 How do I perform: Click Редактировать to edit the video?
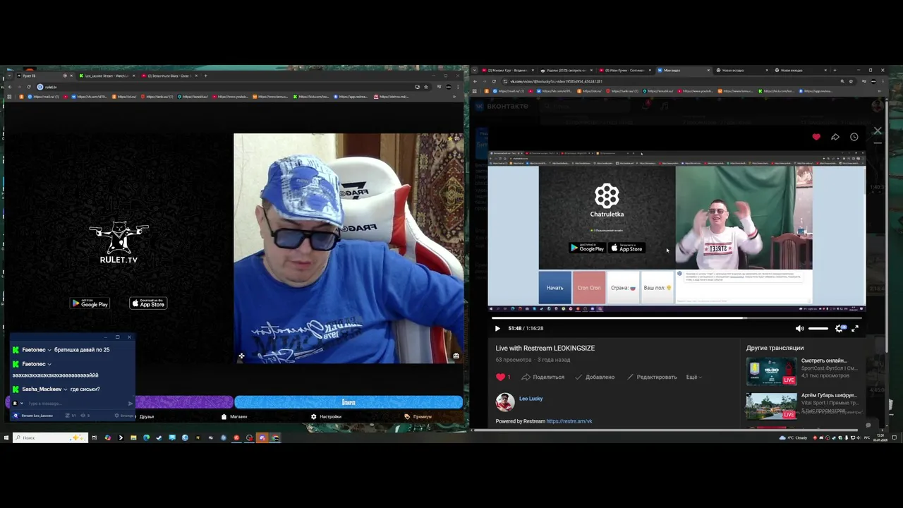click(652, 377)
